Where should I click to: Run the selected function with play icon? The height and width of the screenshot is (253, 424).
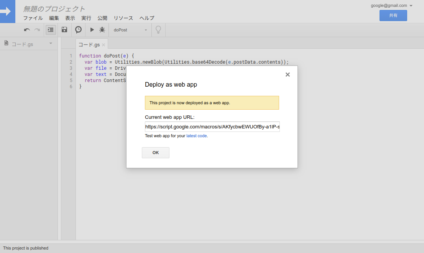[x=92, y=30]
